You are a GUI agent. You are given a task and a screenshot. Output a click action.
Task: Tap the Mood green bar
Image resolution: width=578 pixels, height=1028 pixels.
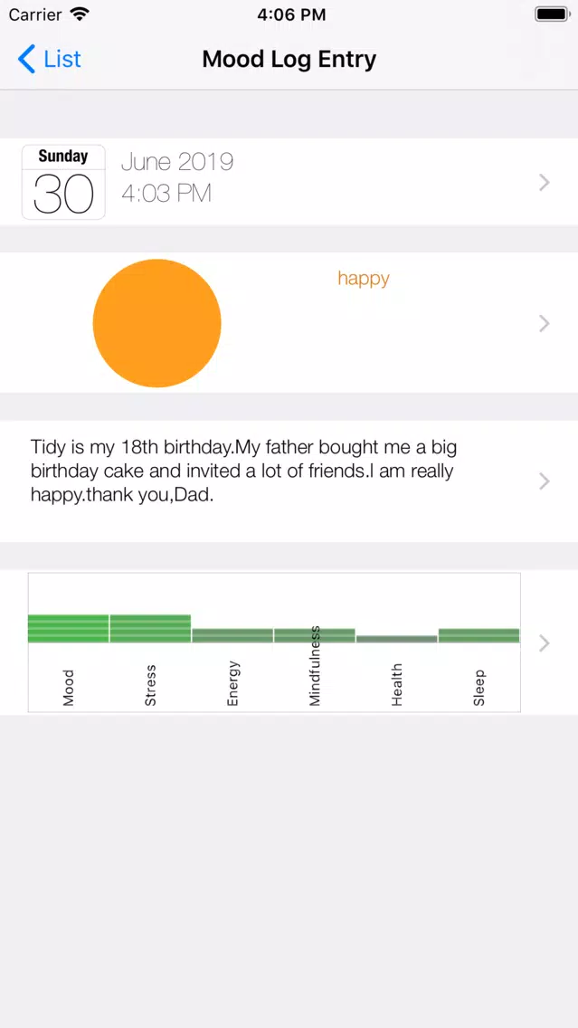(x=68, y=629)
